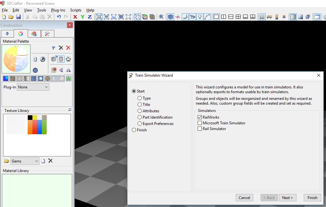Image resolution: width=326 pixels, height=207 pixels.
Task: Click the checkered sphere material icon
Action: pyautogui.click(x=68, y=59)
